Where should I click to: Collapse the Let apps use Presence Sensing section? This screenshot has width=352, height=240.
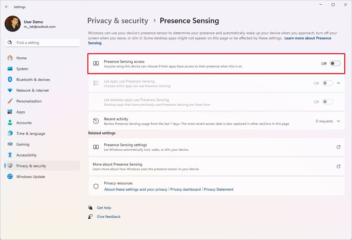click(339, 83)
